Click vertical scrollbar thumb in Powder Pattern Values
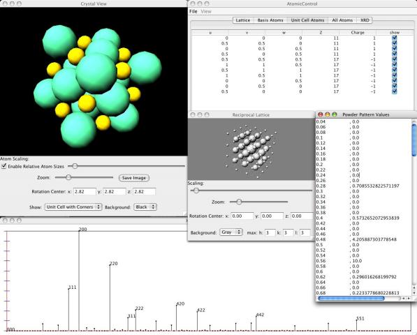 tap(414, 140)
